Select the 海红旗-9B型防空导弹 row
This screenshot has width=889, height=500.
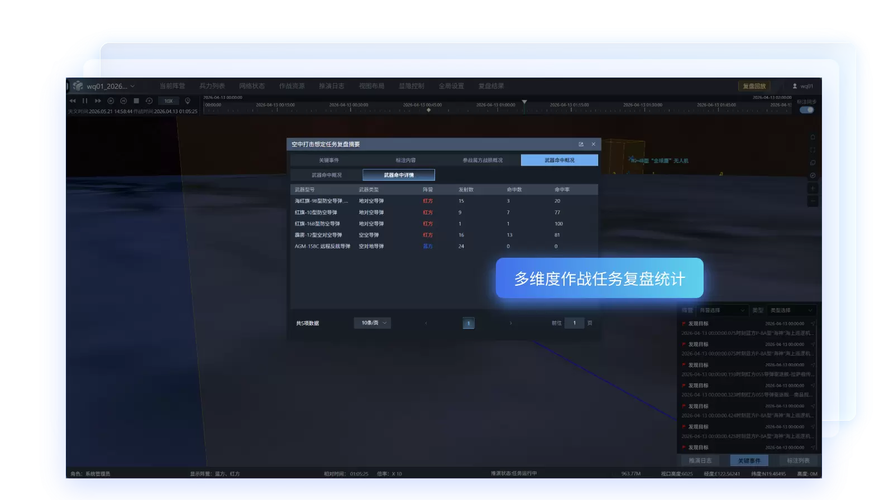[444, 201]
